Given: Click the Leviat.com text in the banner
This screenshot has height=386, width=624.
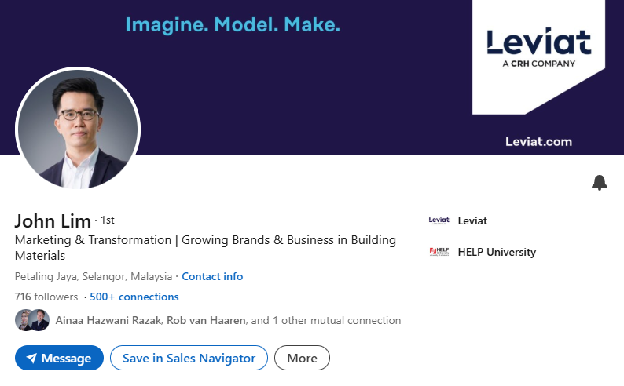Looking at the screenshot, I should [539, 142].
